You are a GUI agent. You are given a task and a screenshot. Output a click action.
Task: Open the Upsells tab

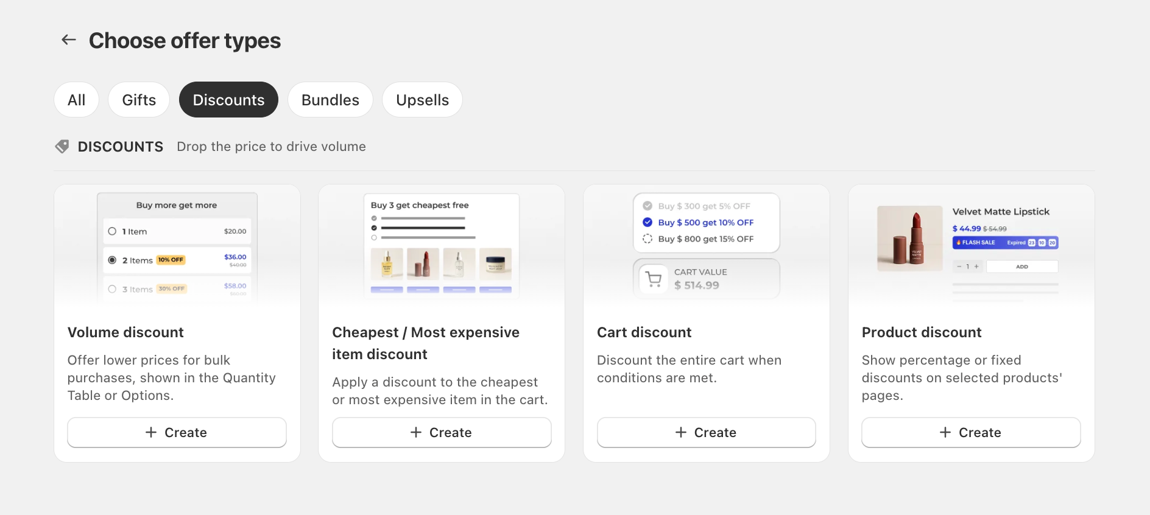pos(422,100)
